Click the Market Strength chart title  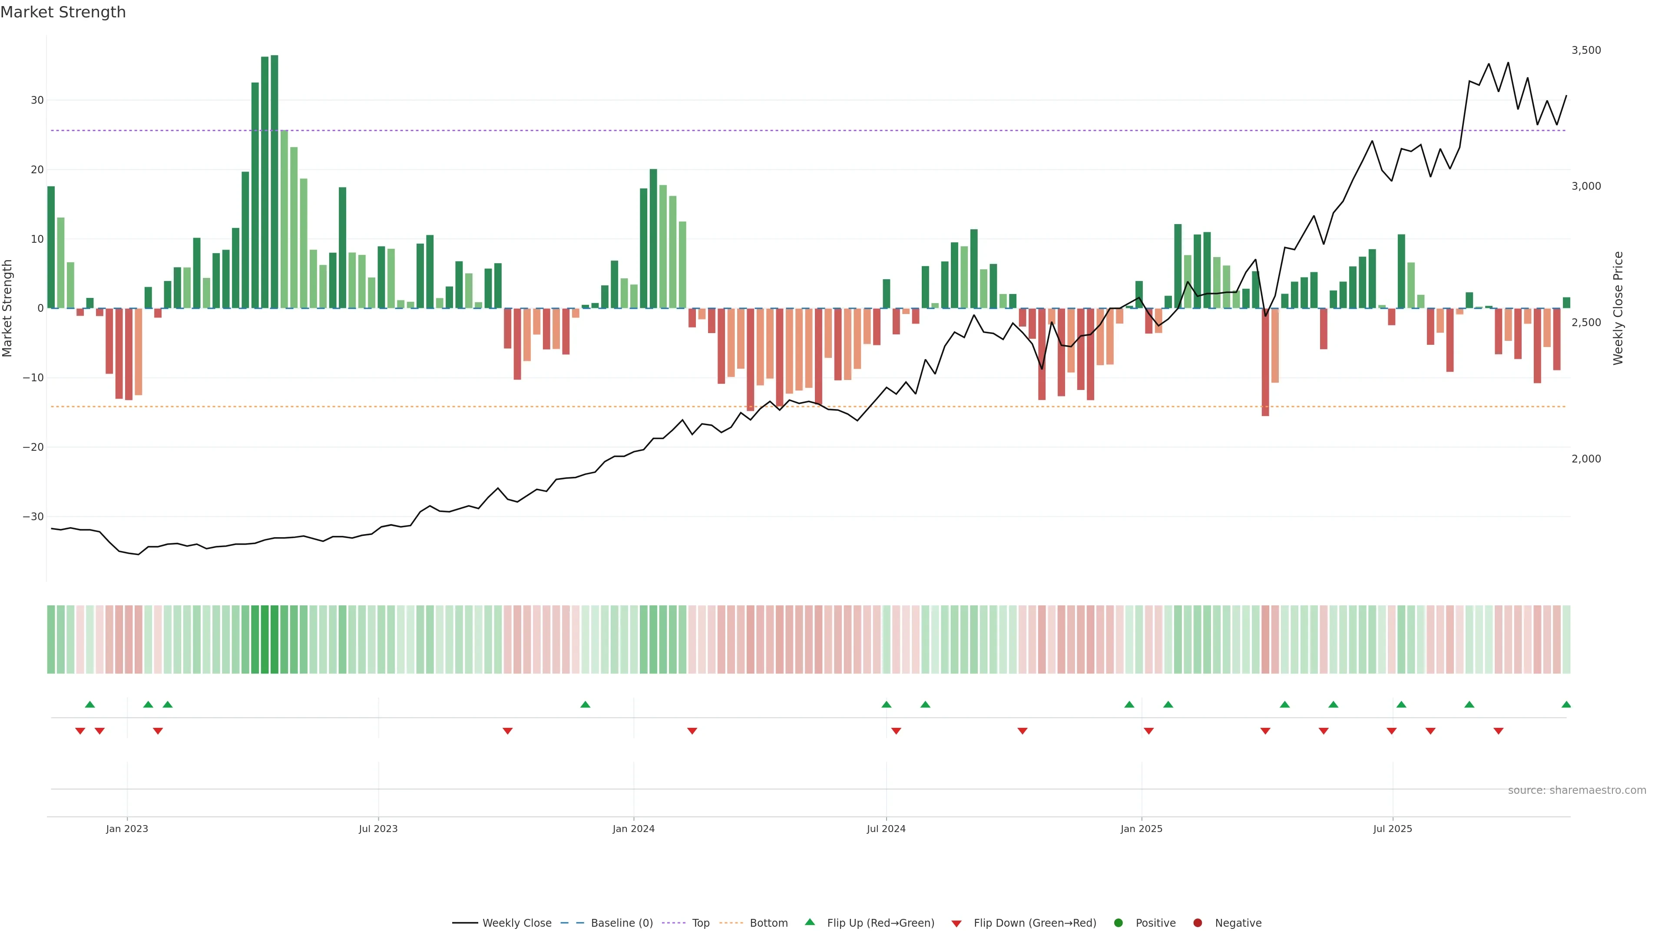pyautogui.click(x=63, y=12)
